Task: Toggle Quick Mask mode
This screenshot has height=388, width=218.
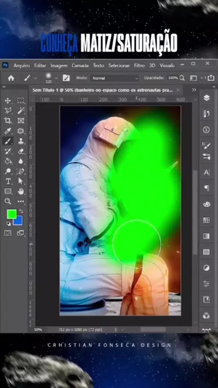Action: [x=8, y=233]
